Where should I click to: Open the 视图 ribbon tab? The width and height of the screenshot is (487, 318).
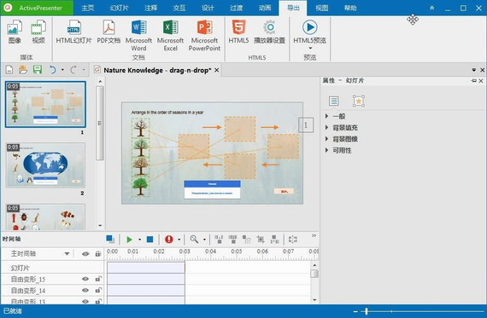coord(322,8)
